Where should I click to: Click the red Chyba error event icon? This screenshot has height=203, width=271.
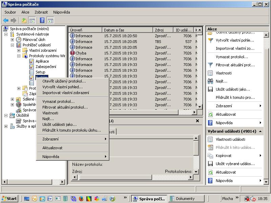click(x=72, y=53)
